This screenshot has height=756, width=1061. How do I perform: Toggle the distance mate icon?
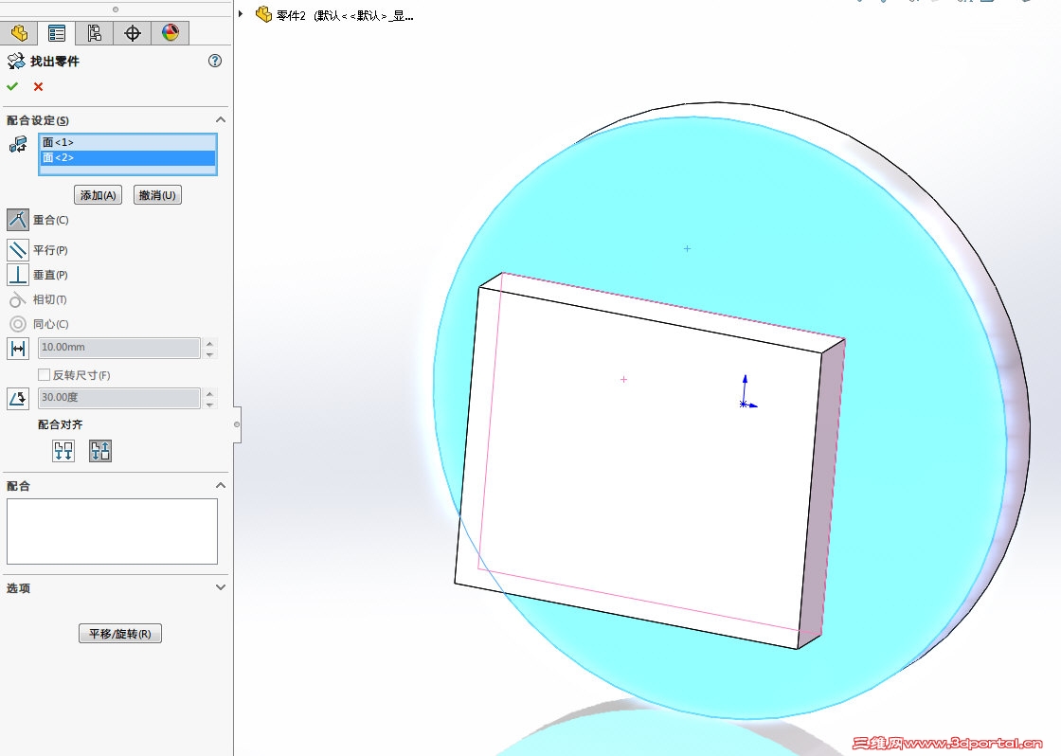click(x=18, y=348)
